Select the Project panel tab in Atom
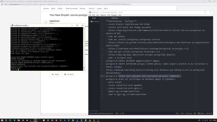Viewport: 217px width, 122px height. coord(94,18)
